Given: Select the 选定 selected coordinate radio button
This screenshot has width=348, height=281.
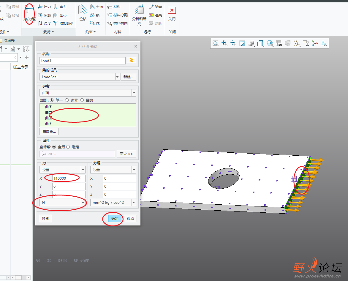Looking at the screenshot, I should [x=68, y=147].
